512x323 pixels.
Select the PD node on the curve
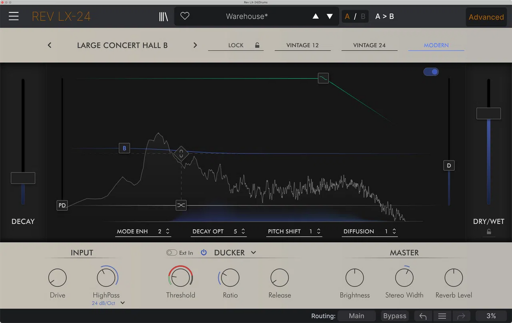click(x=62, y=205)
